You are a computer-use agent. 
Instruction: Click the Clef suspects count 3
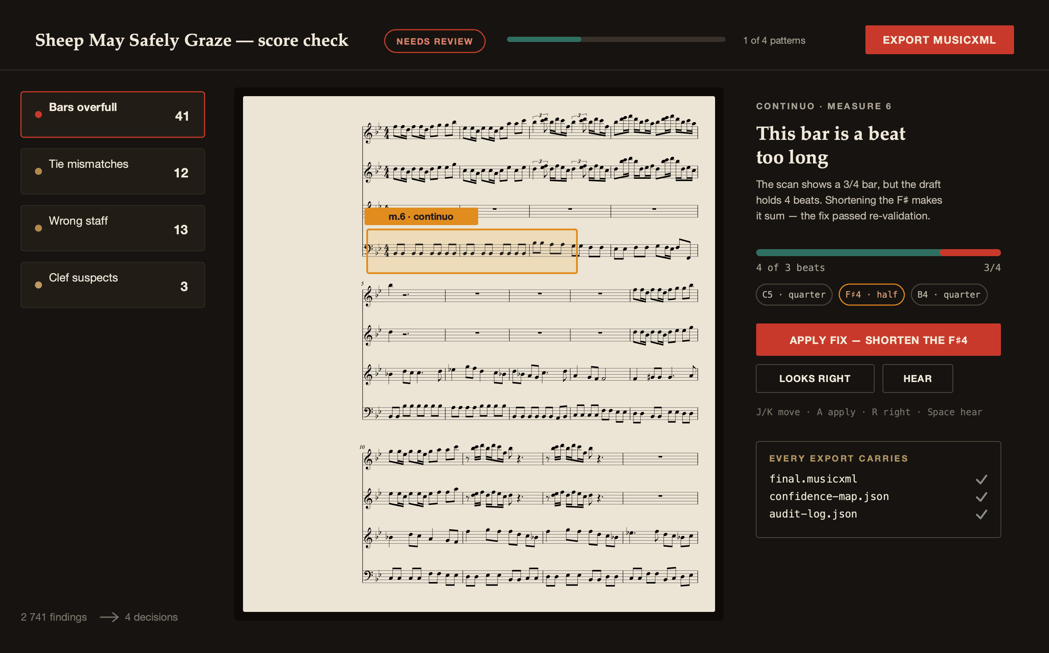[184, 286]
